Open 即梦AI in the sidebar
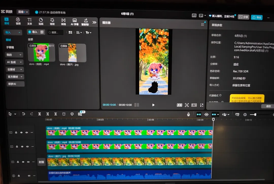 pos(15,84)
